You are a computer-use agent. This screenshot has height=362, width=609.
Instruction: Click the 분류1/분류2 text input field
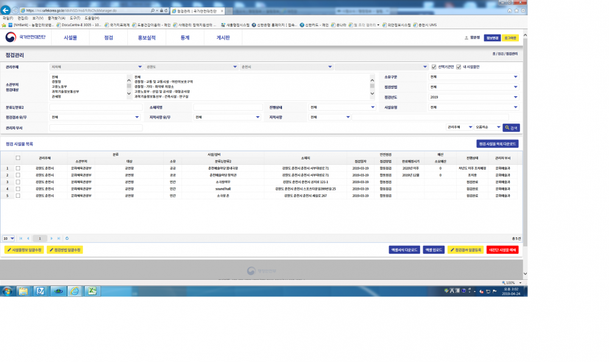tap(96, 107)
